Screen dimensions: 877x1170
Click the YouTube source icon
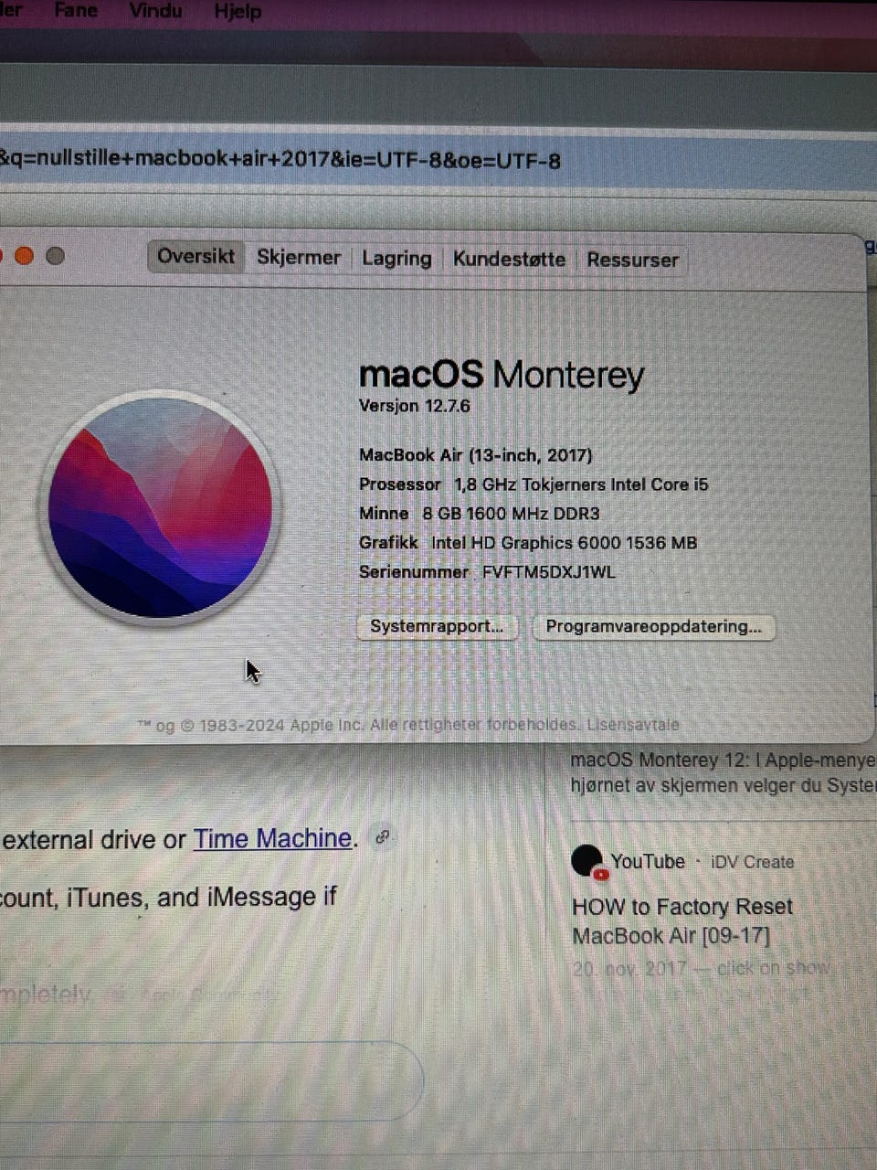tap(587, 862)
